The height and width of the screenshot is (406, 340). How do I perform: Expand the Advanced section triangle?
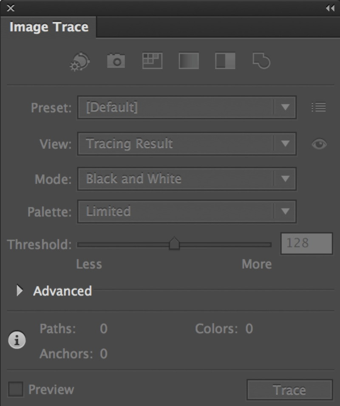point(20,290)
